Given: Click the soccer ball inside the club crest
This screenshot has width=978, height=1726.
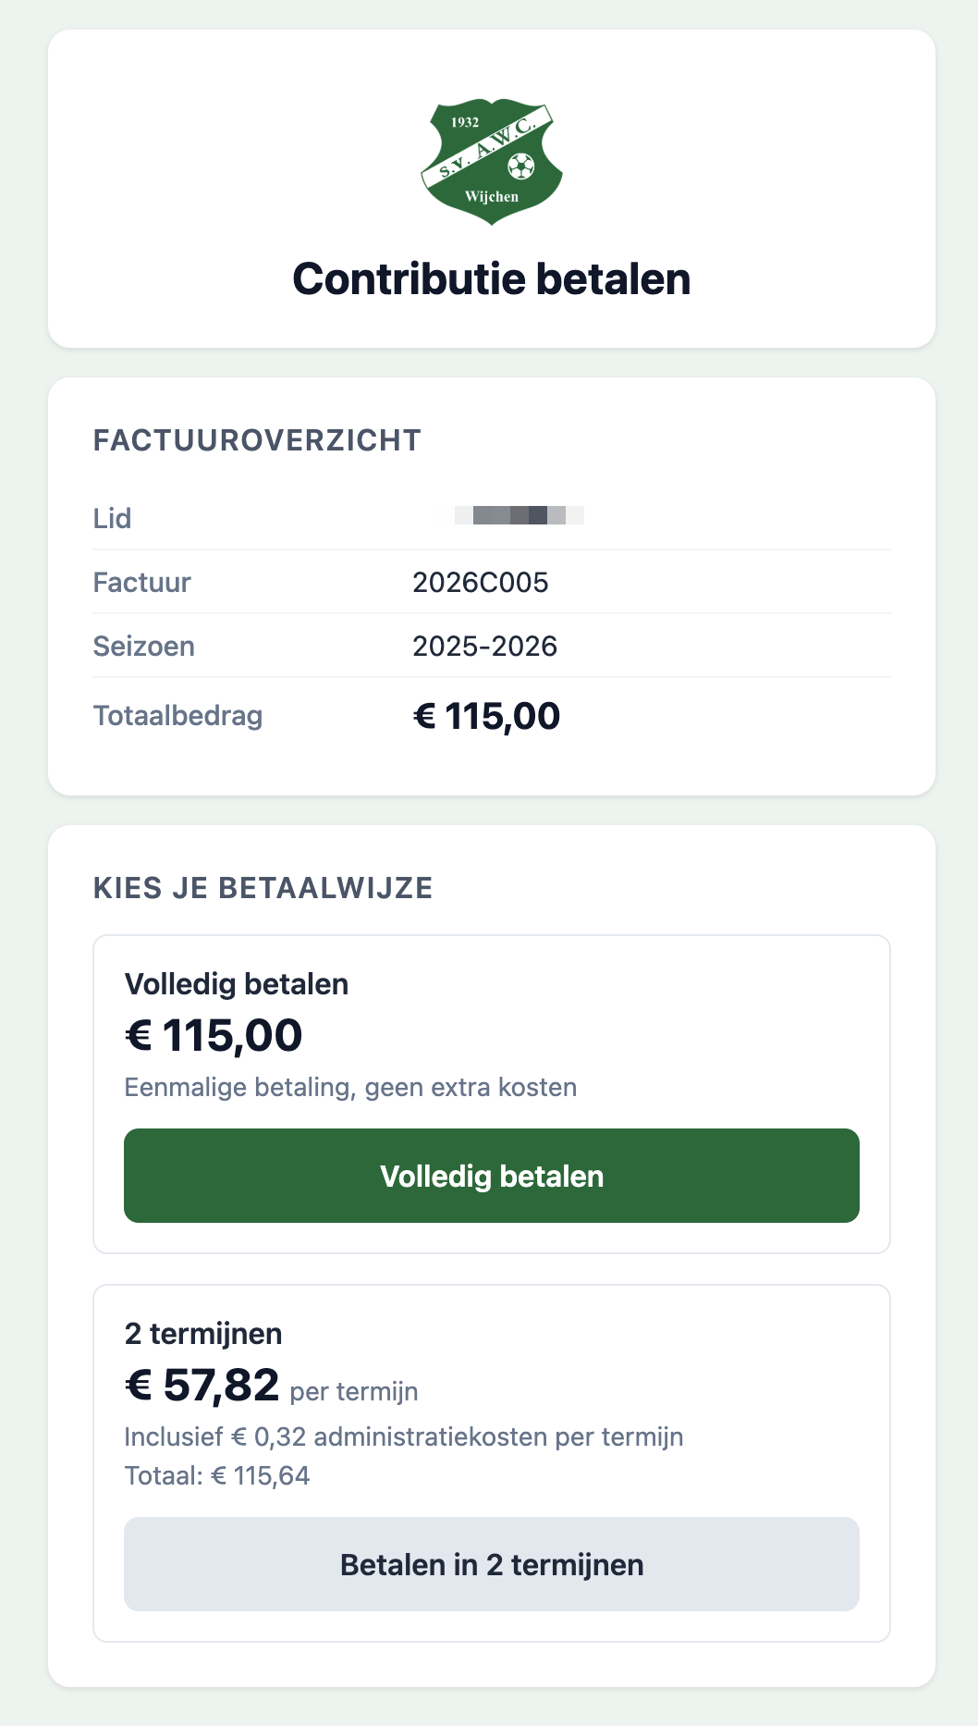Looking at the screenshot, I should [522, 166].
